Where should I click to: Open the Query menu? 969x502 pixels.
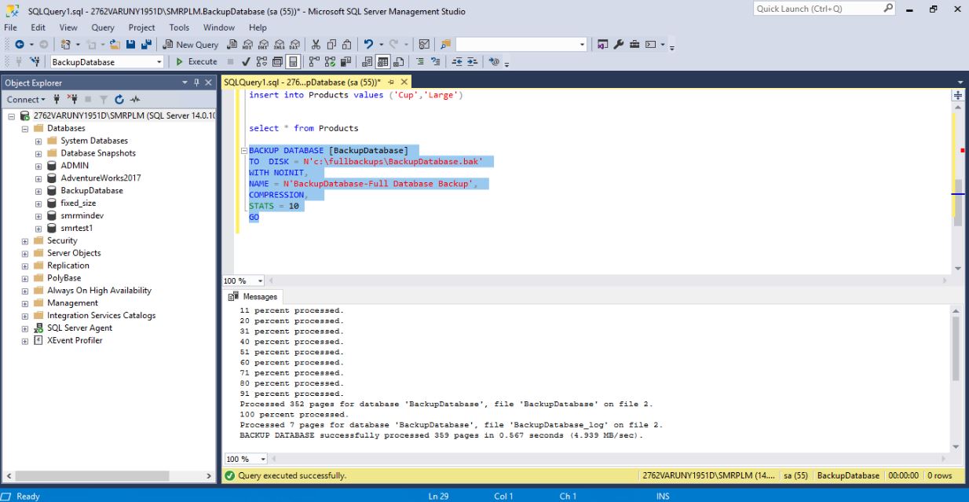[x=102, y=26]
